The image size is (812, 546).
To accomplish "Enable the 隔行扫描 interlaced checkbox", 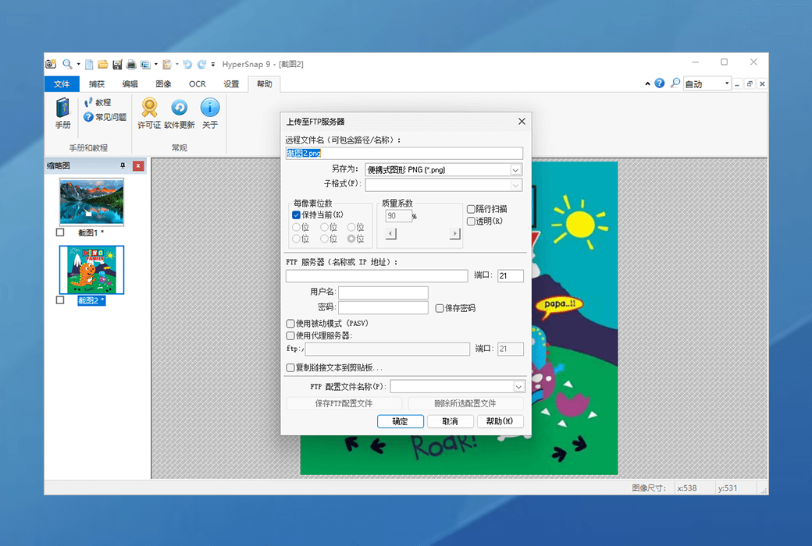I will click(x=471, y=209).
